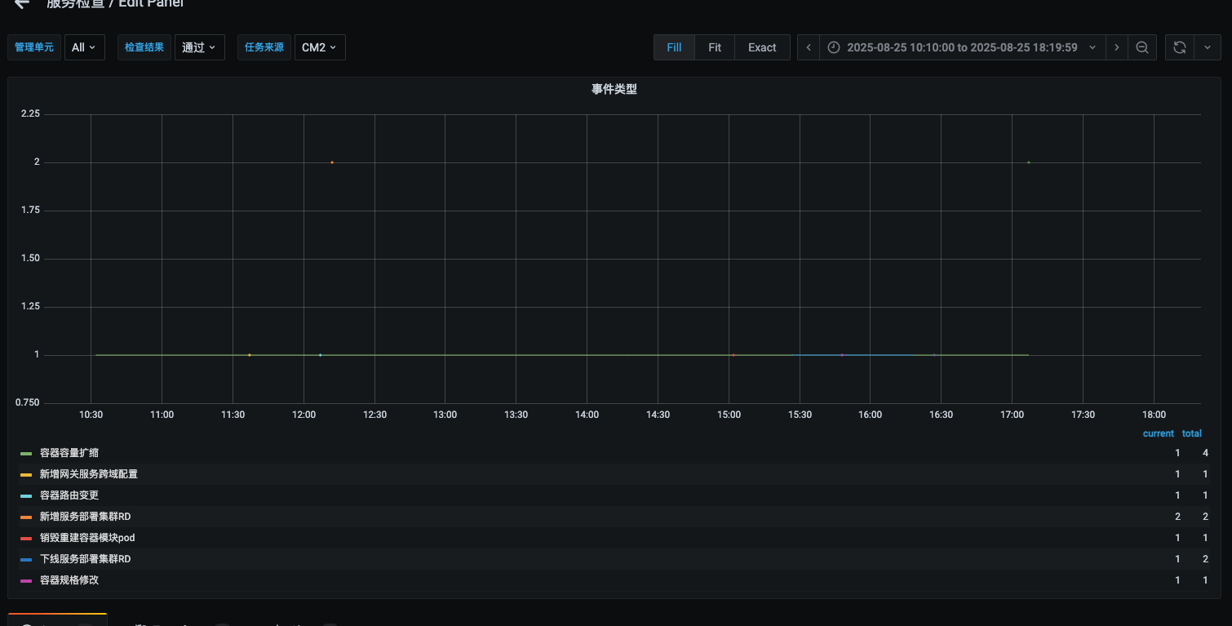Go back using the arrow icon
This screenshot has width=1232, height=626.
[22, 4]
